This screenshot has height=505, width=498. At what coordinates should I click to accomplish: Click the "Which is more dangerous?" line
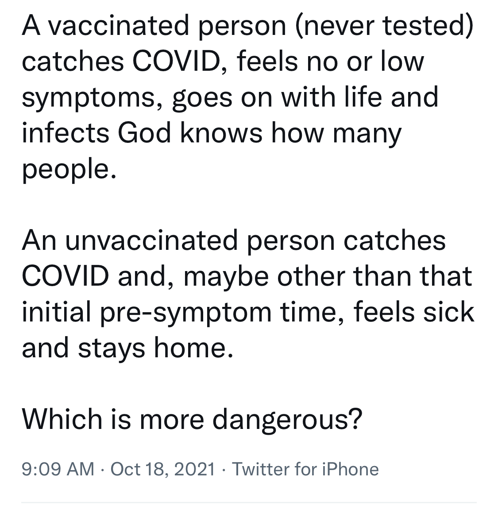(x=192, y=418)
